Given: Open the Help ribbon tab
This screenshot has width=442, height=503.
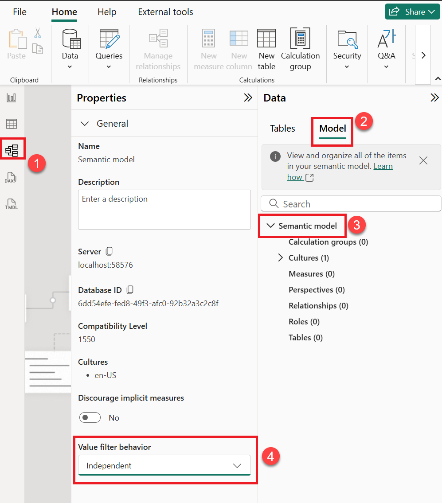Looking at the screenshot, I should click(x=107, y=12).
